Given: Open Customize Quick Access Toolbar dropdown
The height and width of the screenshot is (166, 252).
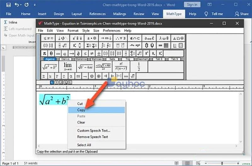Looking at the screenshot, I should [35, 5].
